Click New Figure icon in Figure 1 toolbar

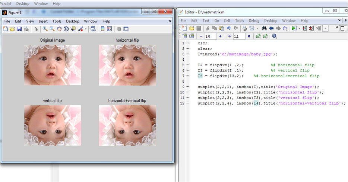[x=5, y=29]
